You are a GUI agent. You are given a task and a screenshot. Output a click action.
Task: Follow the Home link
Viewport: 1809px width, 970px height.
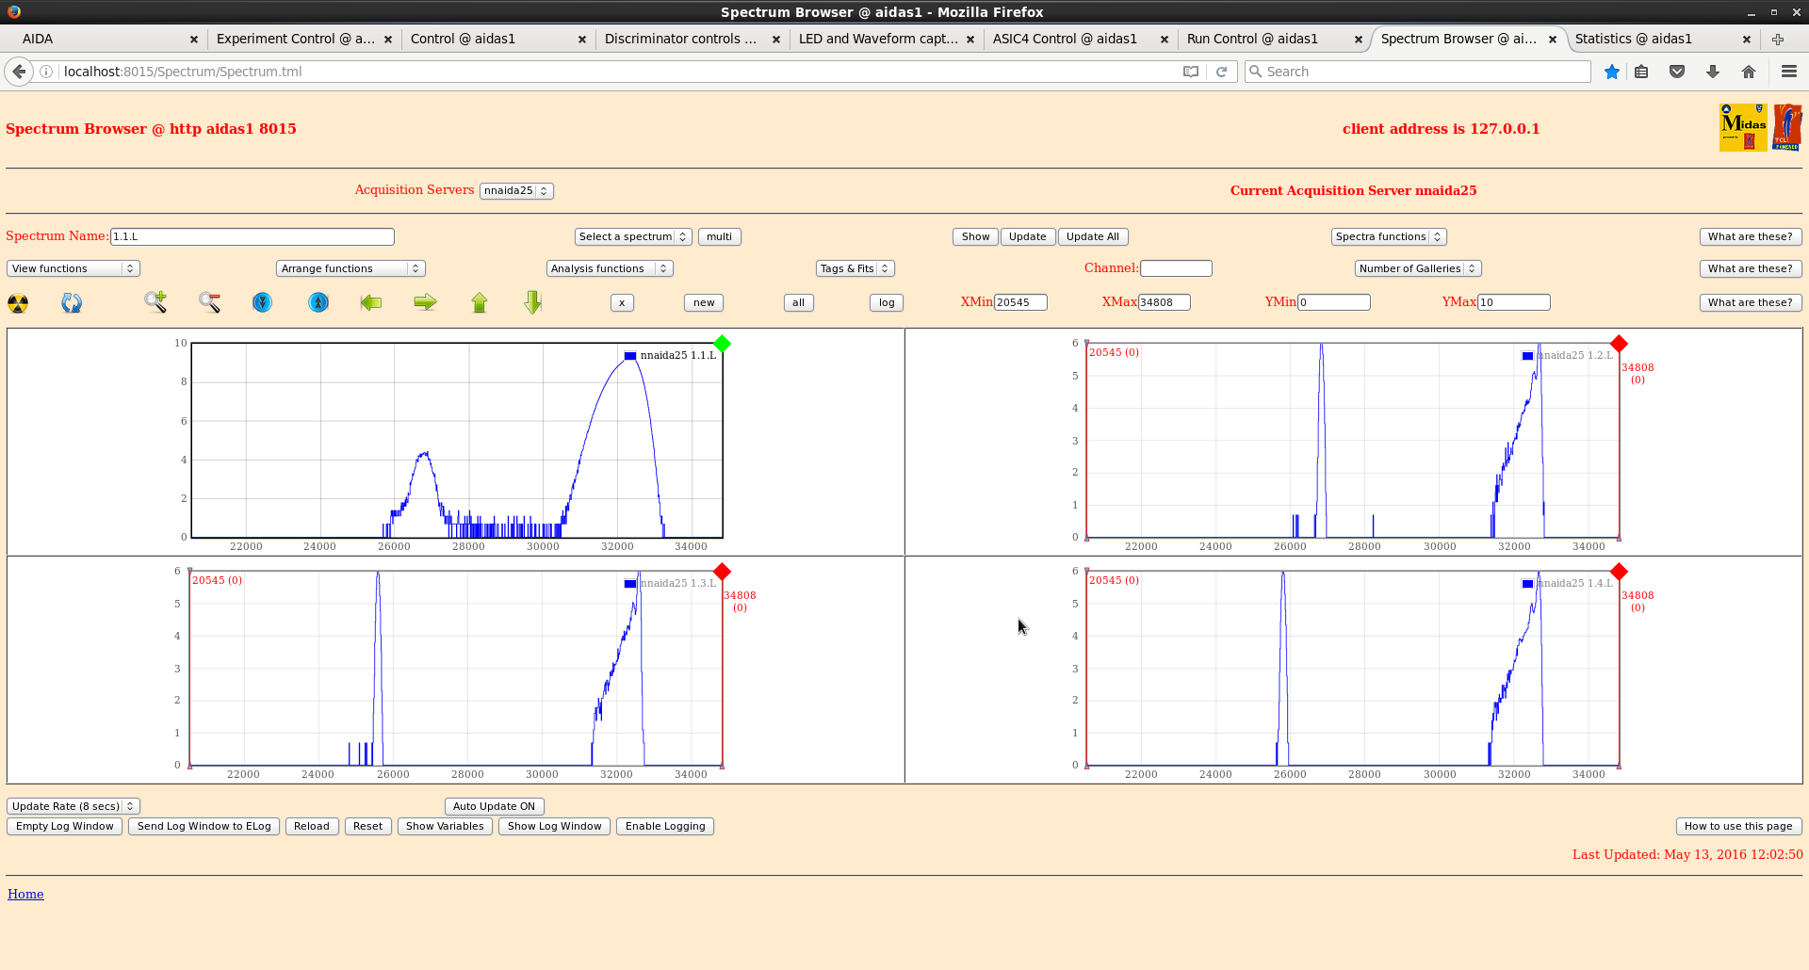25,894
